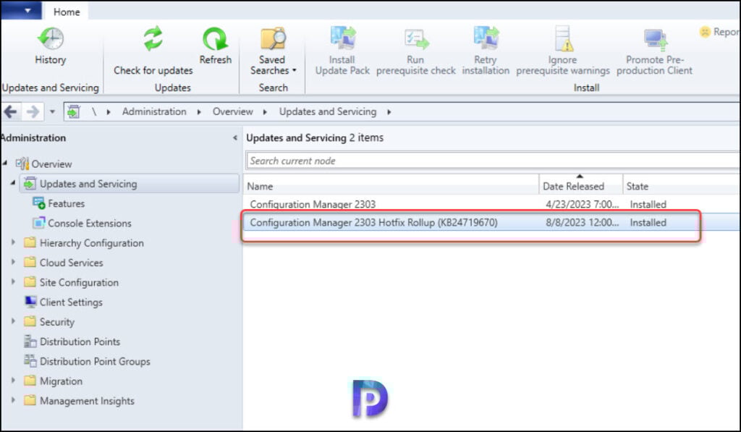Click the Cloud Services folder icon
This screenshot has height=432, width=741.
tap(30, 263)
